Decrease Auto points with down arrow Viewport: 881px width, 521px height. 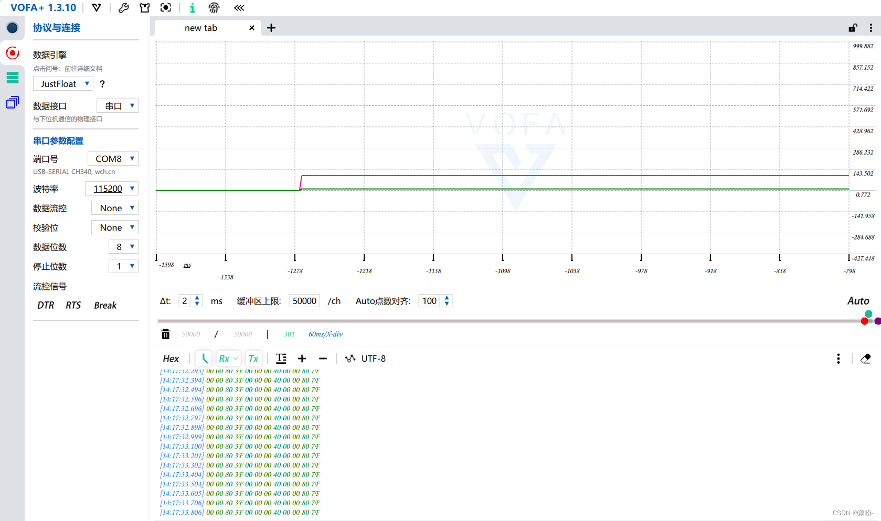447,304
